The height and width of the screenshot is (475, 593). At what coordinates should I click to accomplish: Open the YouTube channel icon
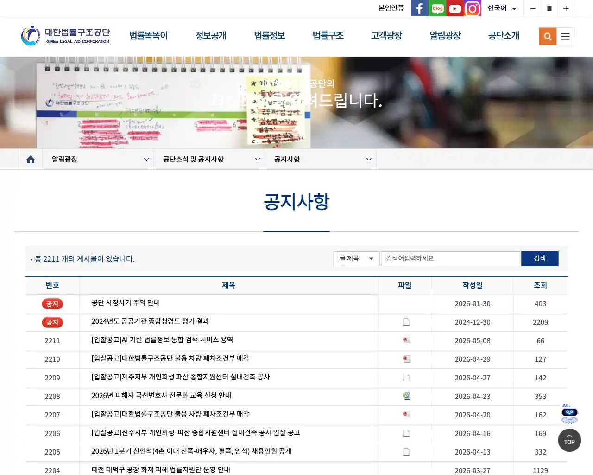point(455,8)
